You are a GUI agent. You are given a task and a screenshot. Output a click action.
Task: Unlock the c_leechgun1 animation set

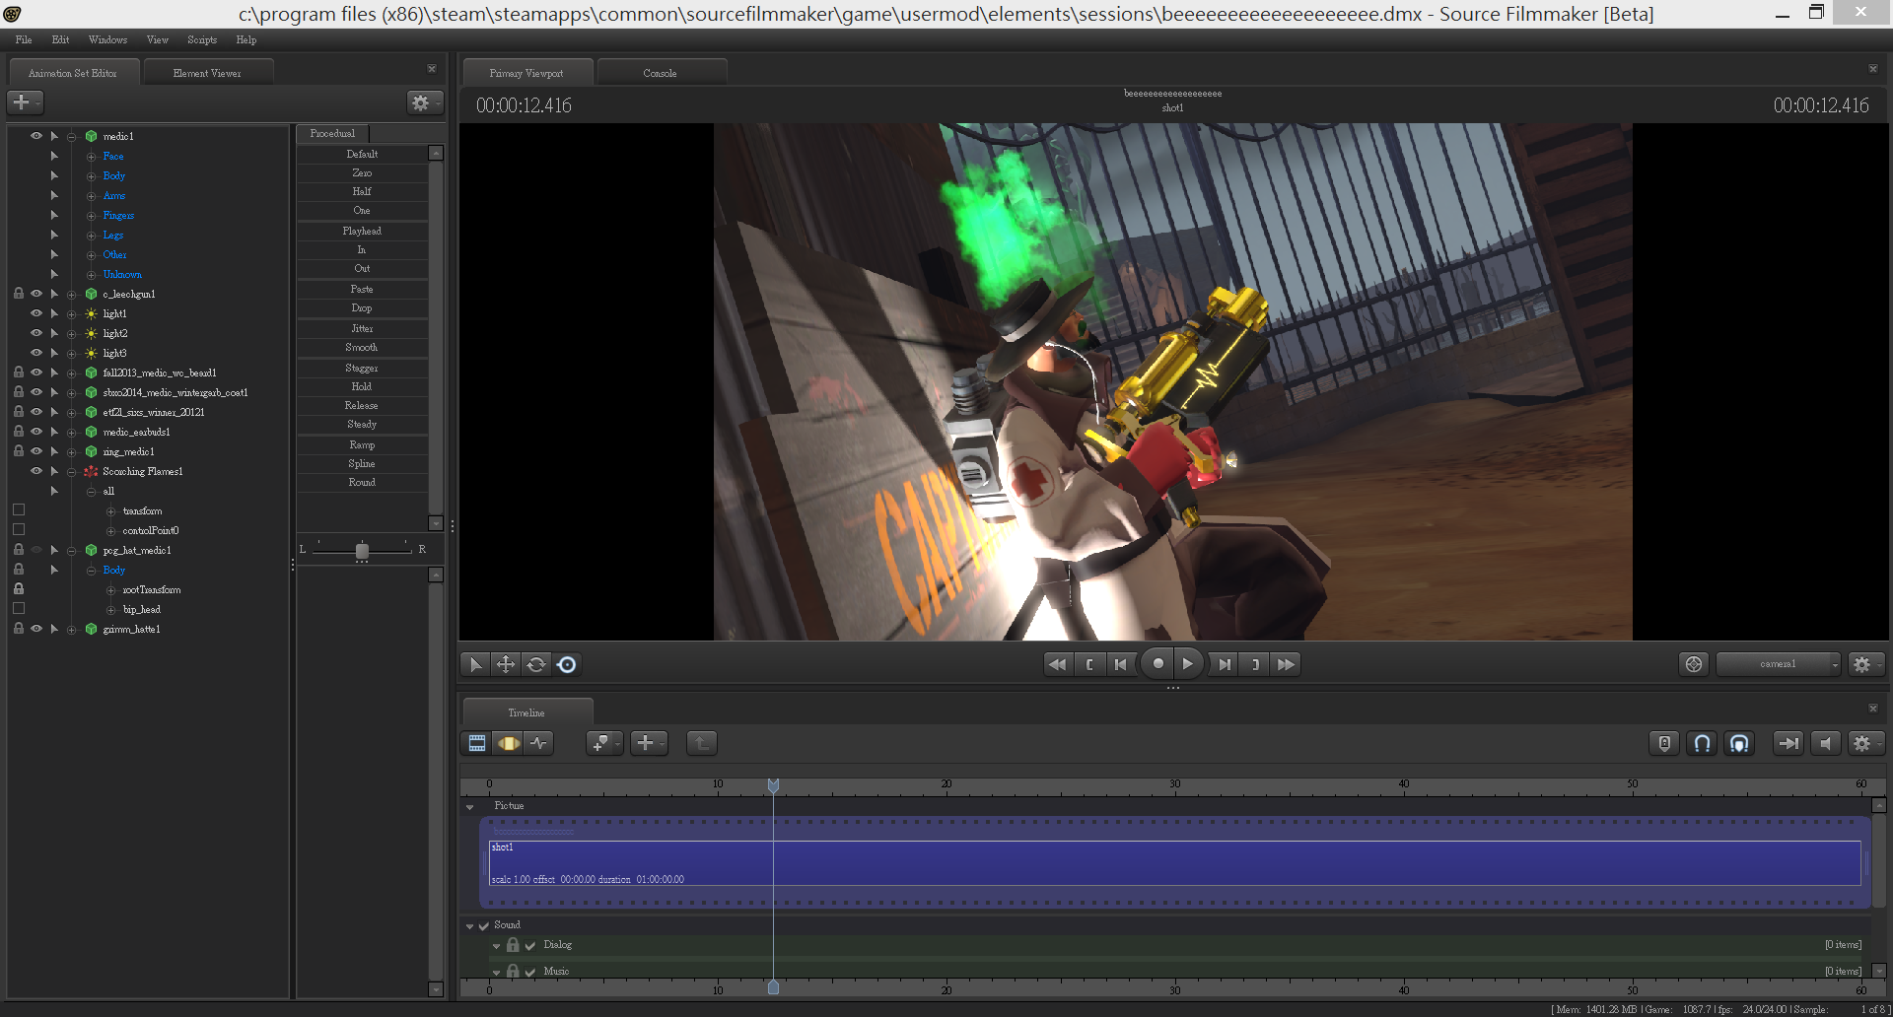[x=19, y=294]
